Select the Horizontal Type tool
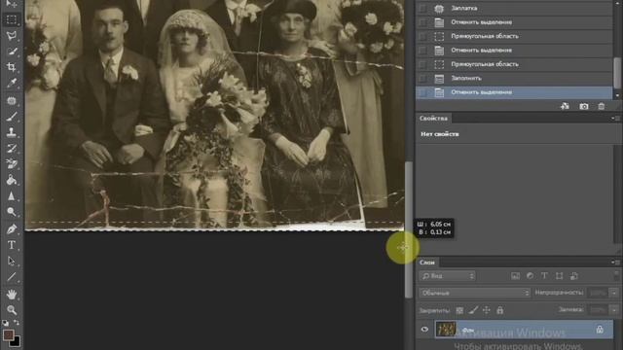Viewport: 623px width, 350px height. pyautogui.click(x=12, y=245)
